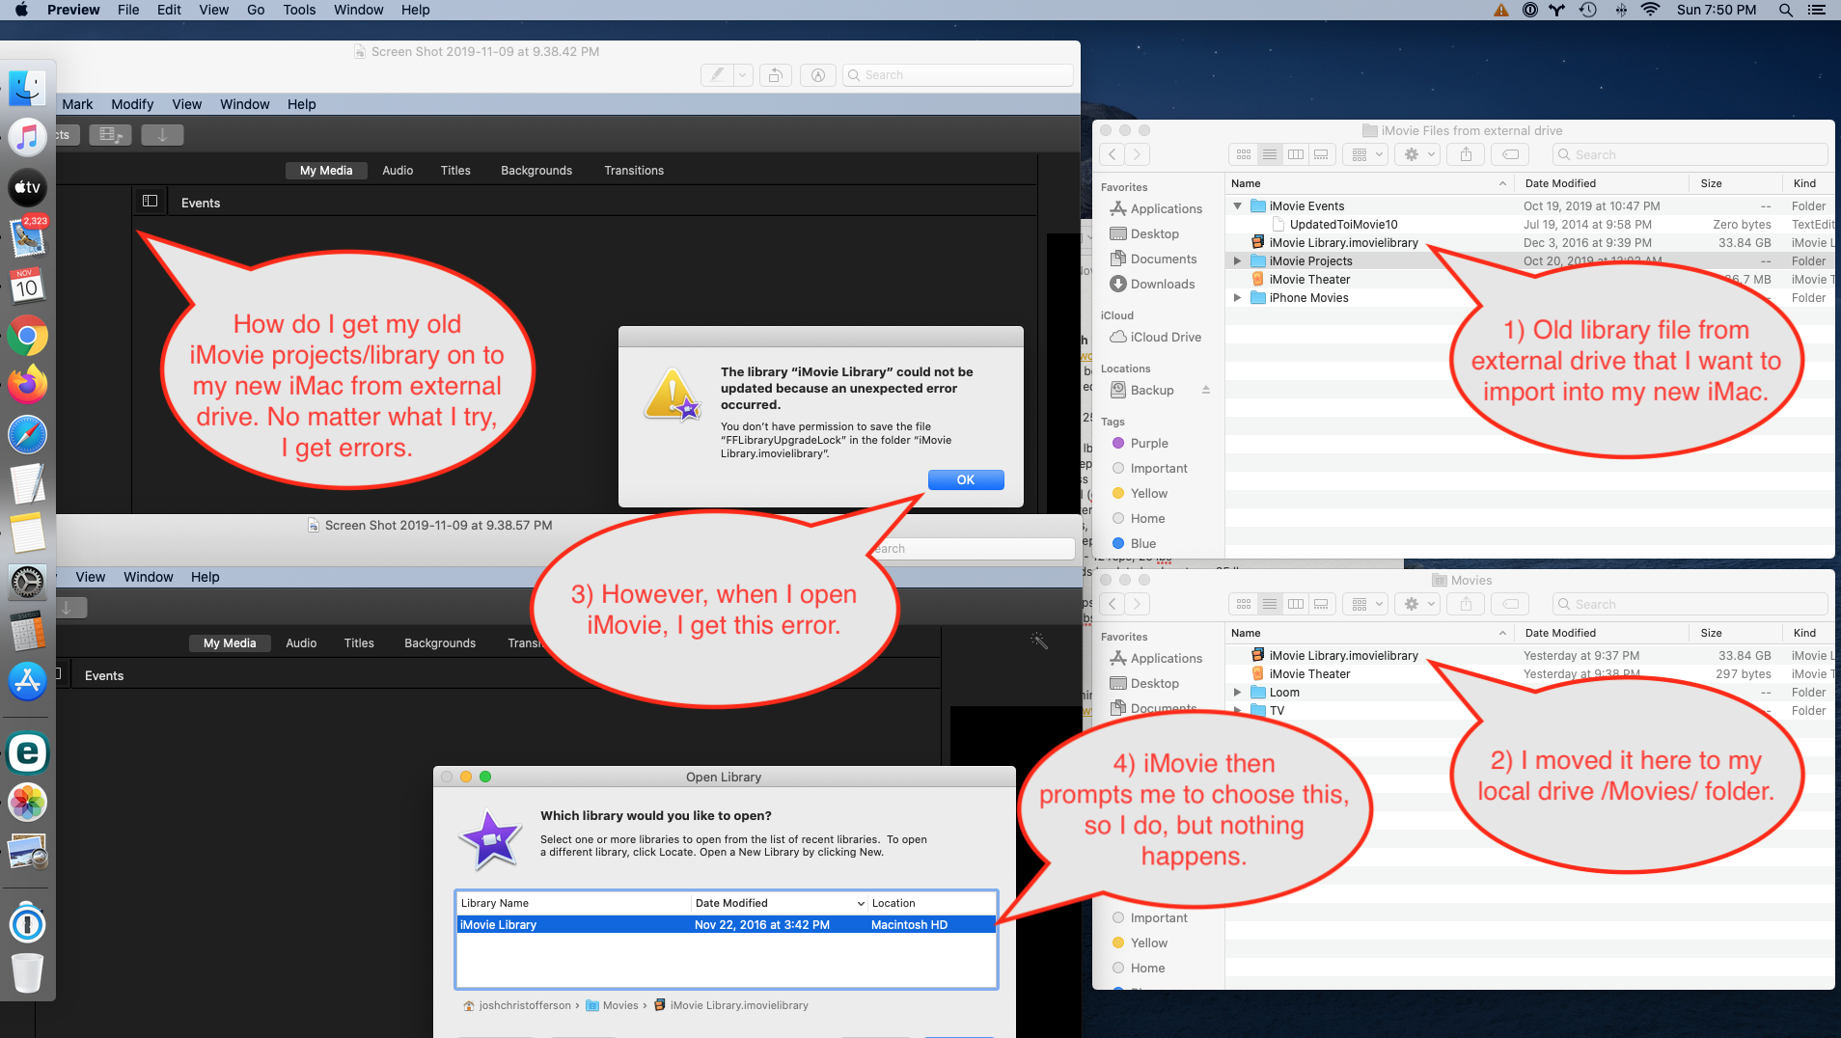The width and height of the screenshot is (1841, 1038).
Task: Open Action gear menu in iMovie Files window
Action: 1419,154
